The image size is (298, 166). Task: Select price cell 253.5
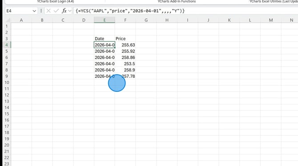click(x=125, y=64)
